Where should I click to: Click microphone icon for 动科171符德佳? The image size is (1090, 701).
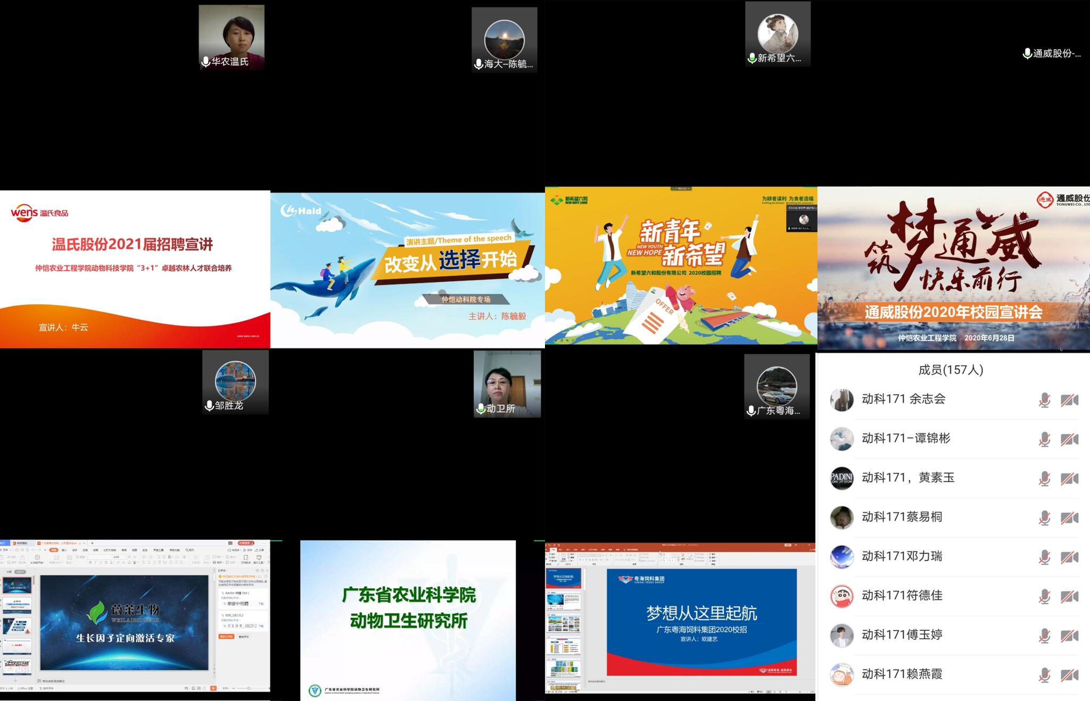point(1044,596)
